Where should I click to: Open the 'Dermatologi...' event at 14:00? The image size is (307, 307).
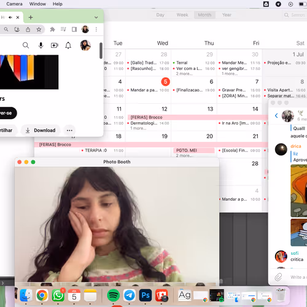click(148, 123)
